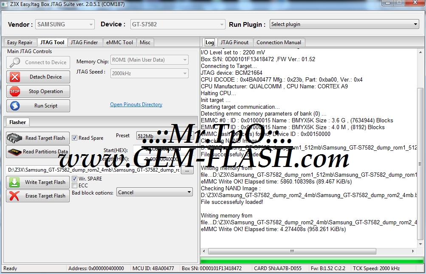Click the Connect to Device magnifier icon
Image resolution: width=426 pixels, height=274 pixels.
[15, 62]
